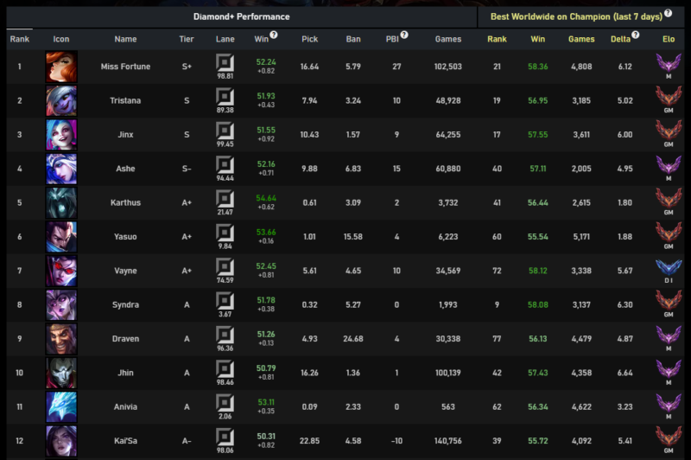Sort by Diamond+ Games column header
The image size is (691, 460).
[448, 39]
